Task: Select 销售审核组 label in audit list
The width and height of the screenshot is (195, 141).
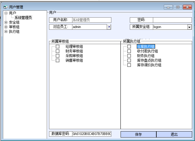Action: (x=74, y=61)
